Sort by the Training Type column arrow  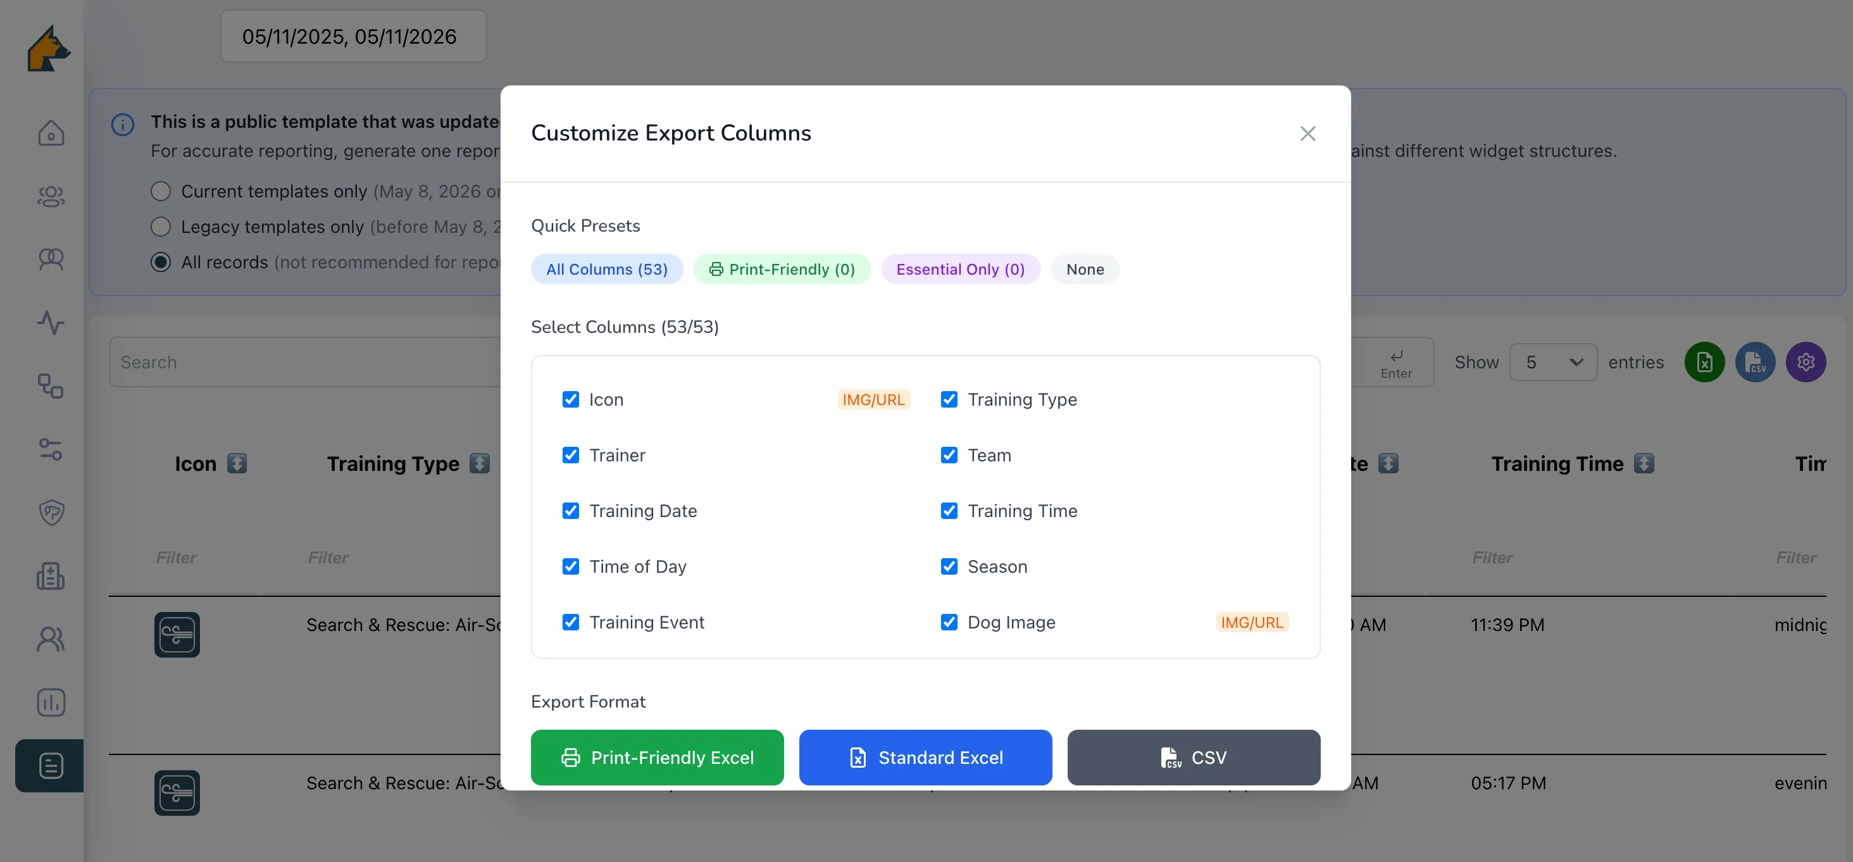click(479, 463)
